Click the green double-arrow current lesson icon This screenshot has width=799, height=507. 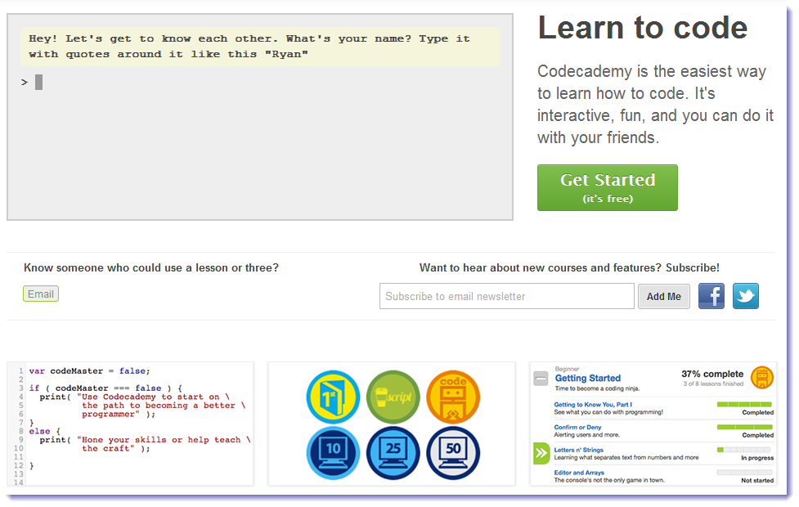(x=541, y=453)
